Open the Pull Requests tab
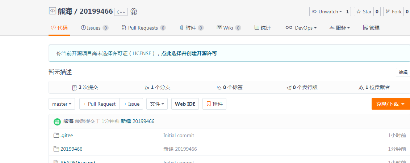The image size is (410, 163). click(143, 28)
